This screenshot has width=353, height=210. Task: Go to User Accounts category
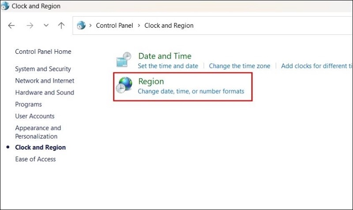pyautogui.click(x=35, y=116)
